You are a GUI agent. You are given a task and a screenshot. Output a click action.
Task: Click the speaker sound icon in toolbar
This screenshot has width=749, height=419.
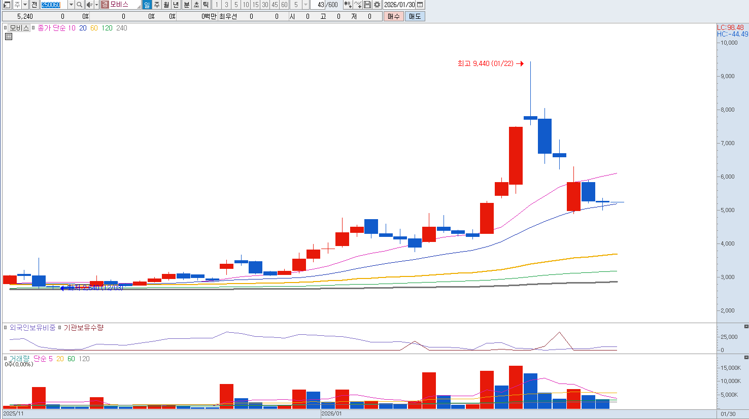coord(89,5)
